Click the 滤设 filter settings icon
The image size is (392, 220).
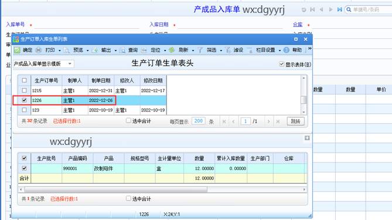click(x=227, y=50)
